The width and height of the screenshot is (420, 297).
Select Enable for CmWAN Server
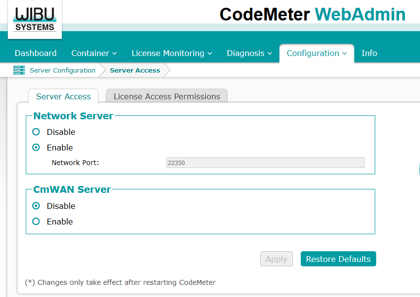coord(36,222)
